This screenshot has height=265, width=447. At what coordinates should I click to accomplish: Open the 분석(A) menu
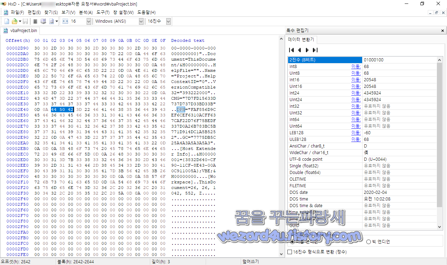pos(86,12)
